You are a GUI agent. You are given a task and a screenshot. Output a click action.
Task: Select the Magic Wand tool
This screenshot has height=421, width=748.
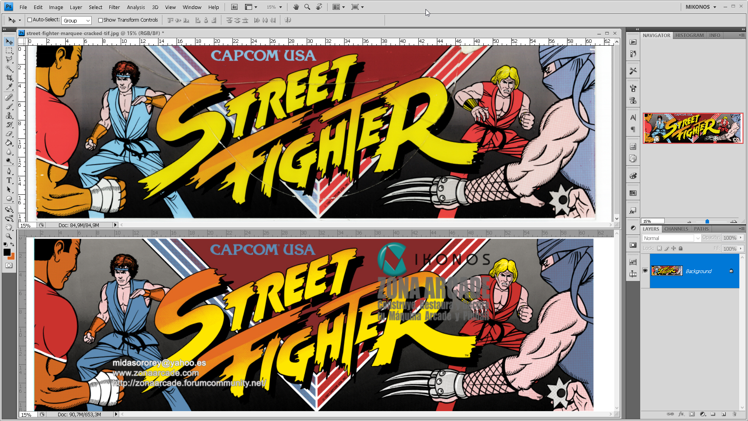(x=9, y=68)
